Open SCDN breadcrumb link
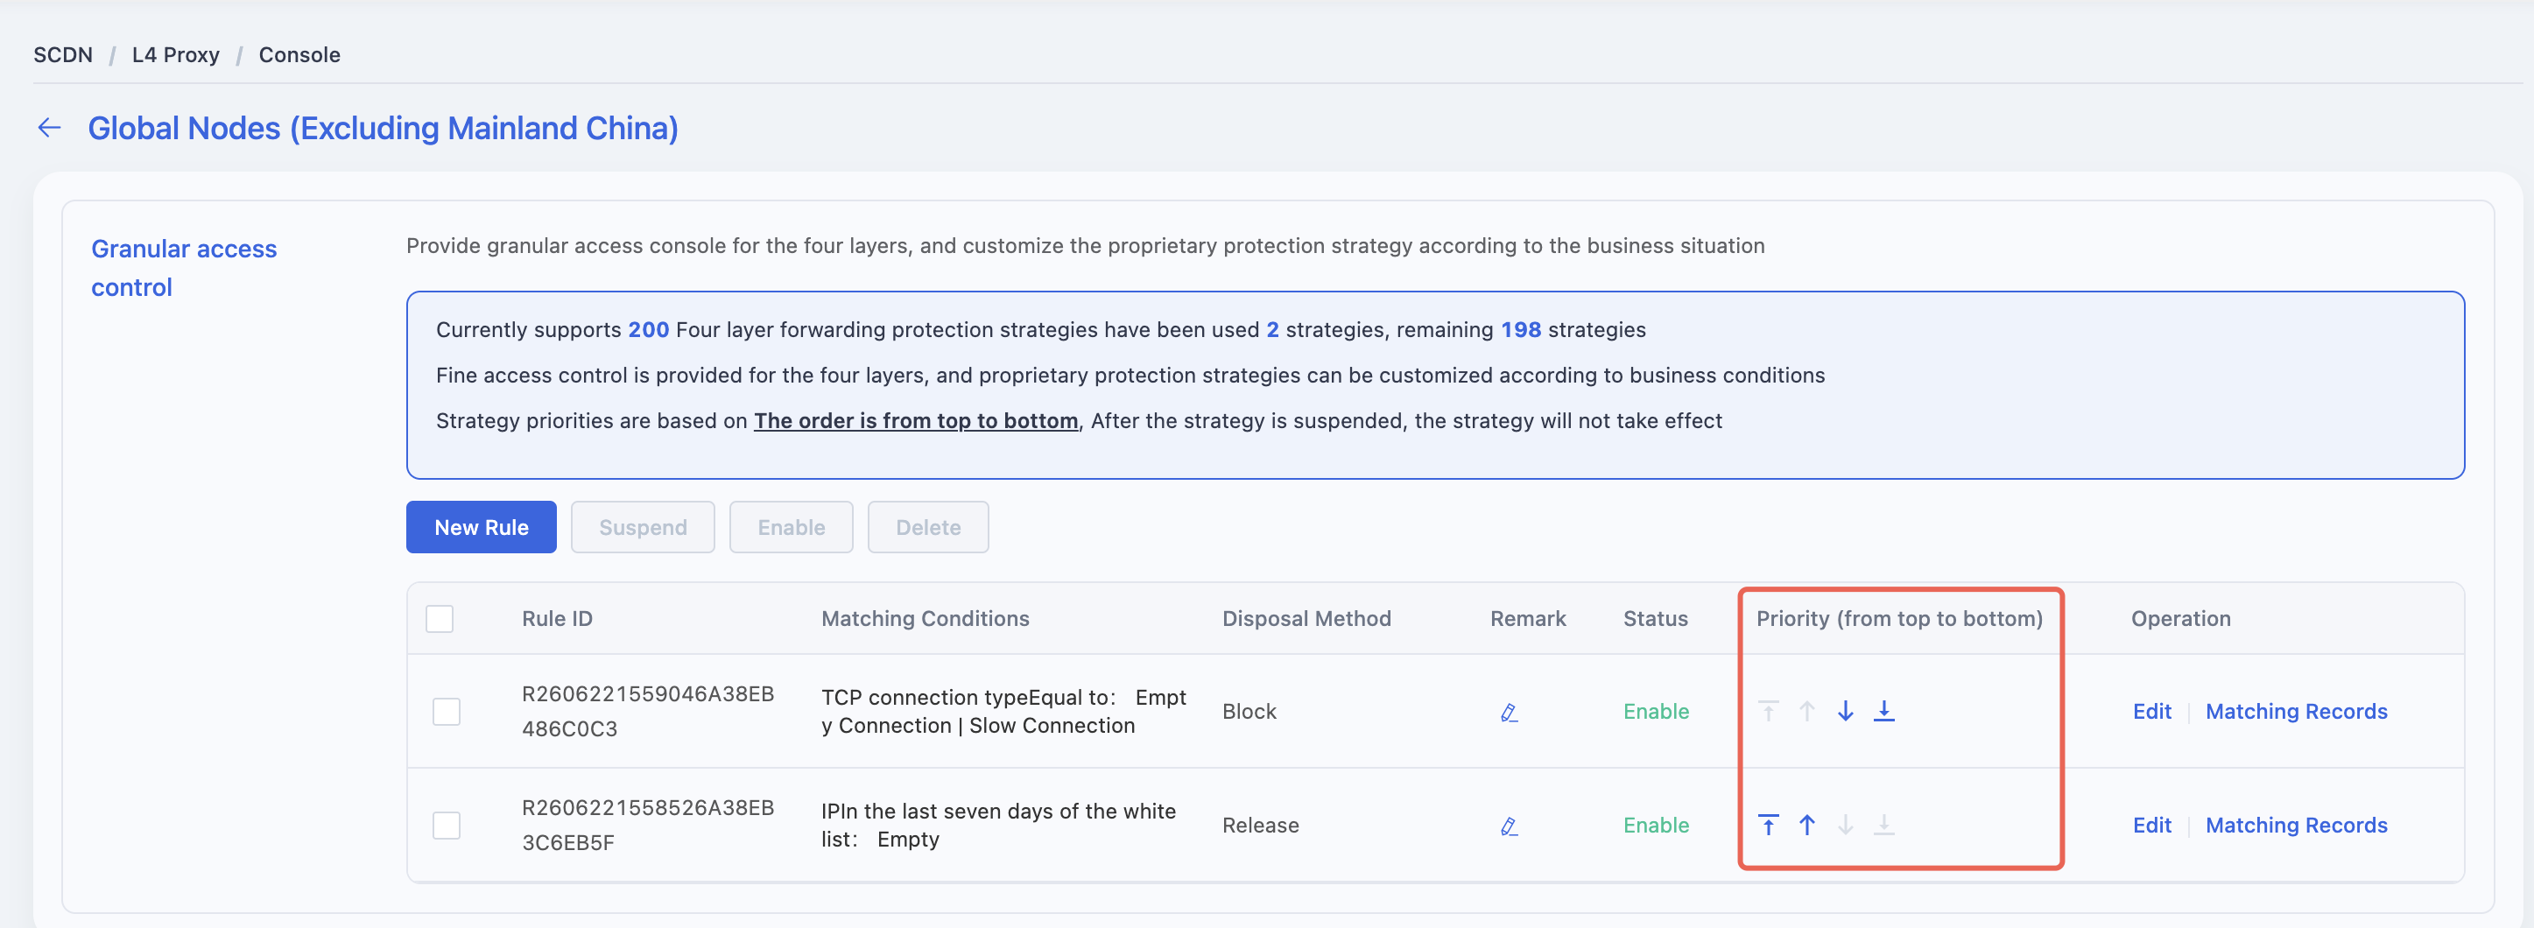 coord(63,55)
